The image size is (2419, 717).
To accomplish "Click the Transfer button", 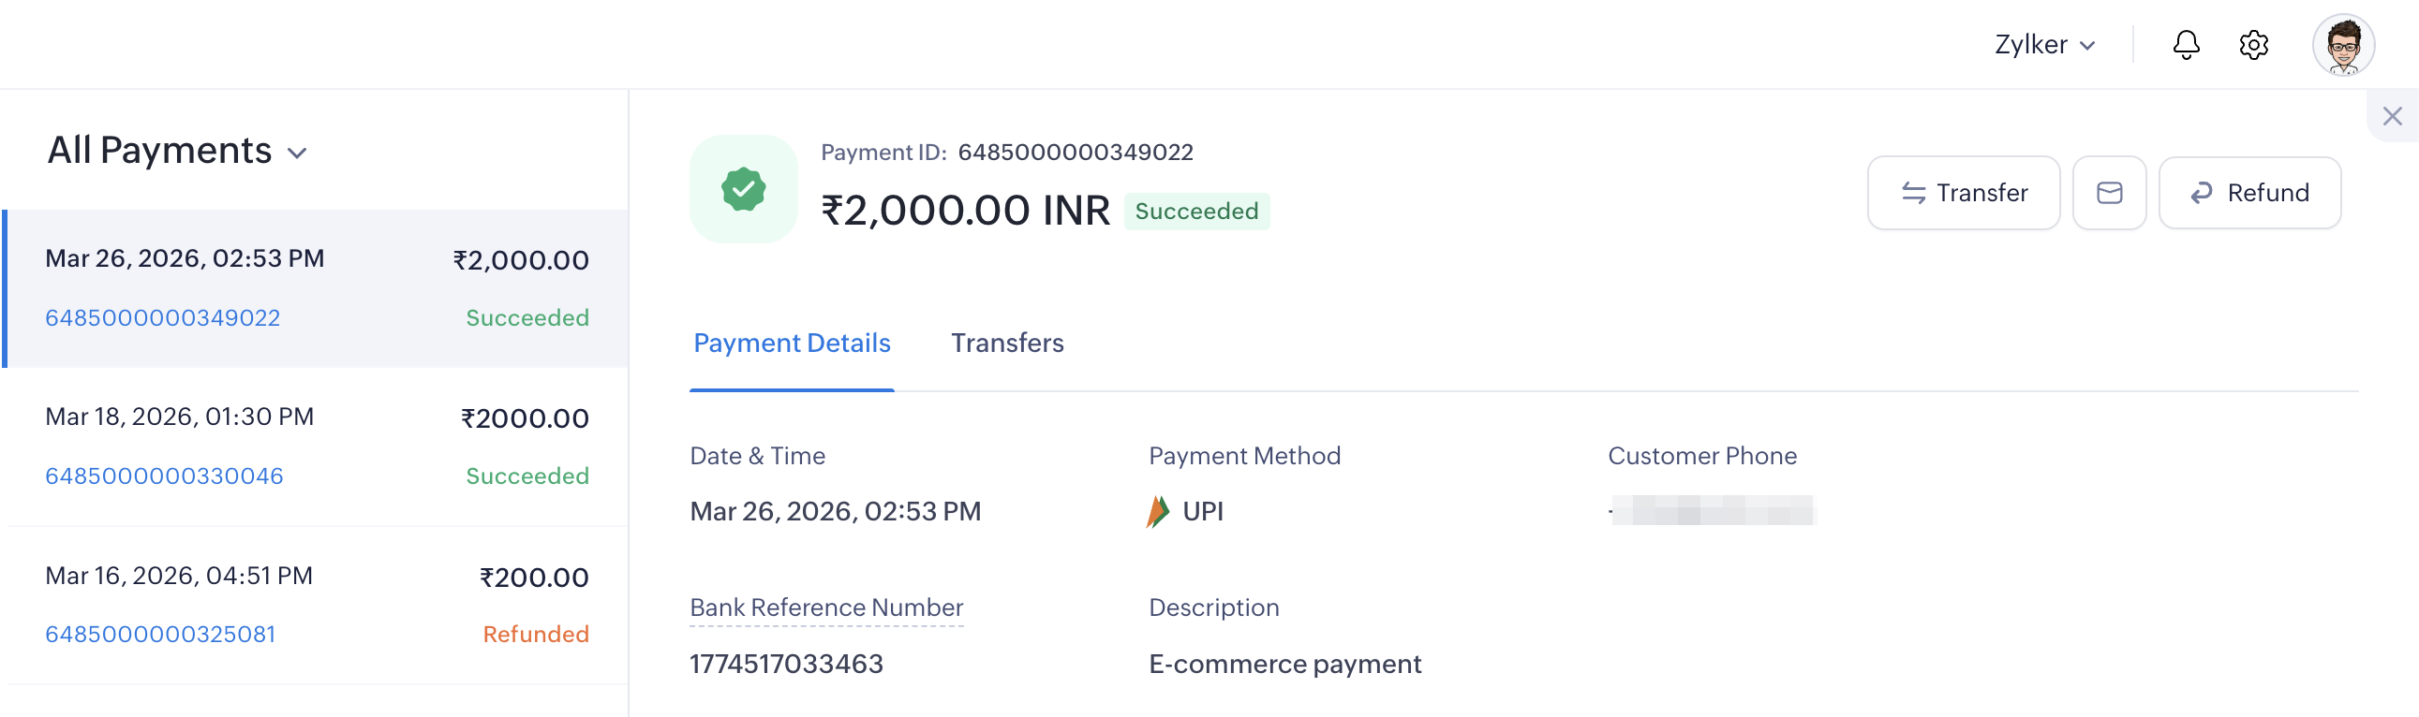I will coord(1963,194).
